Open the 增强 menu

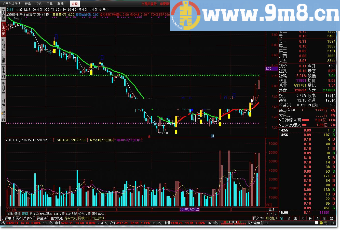[28, 4]
